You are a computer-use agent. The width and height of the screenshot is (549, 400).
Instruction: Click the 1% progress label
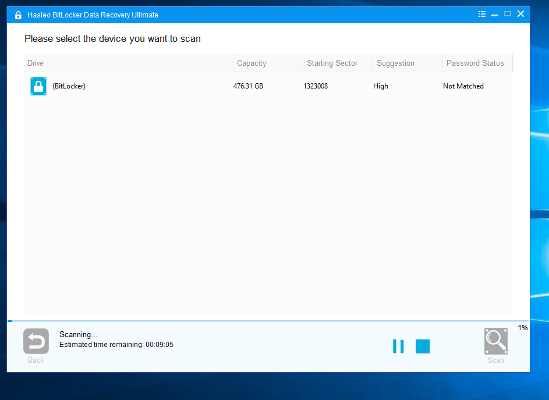coord(522,327)
